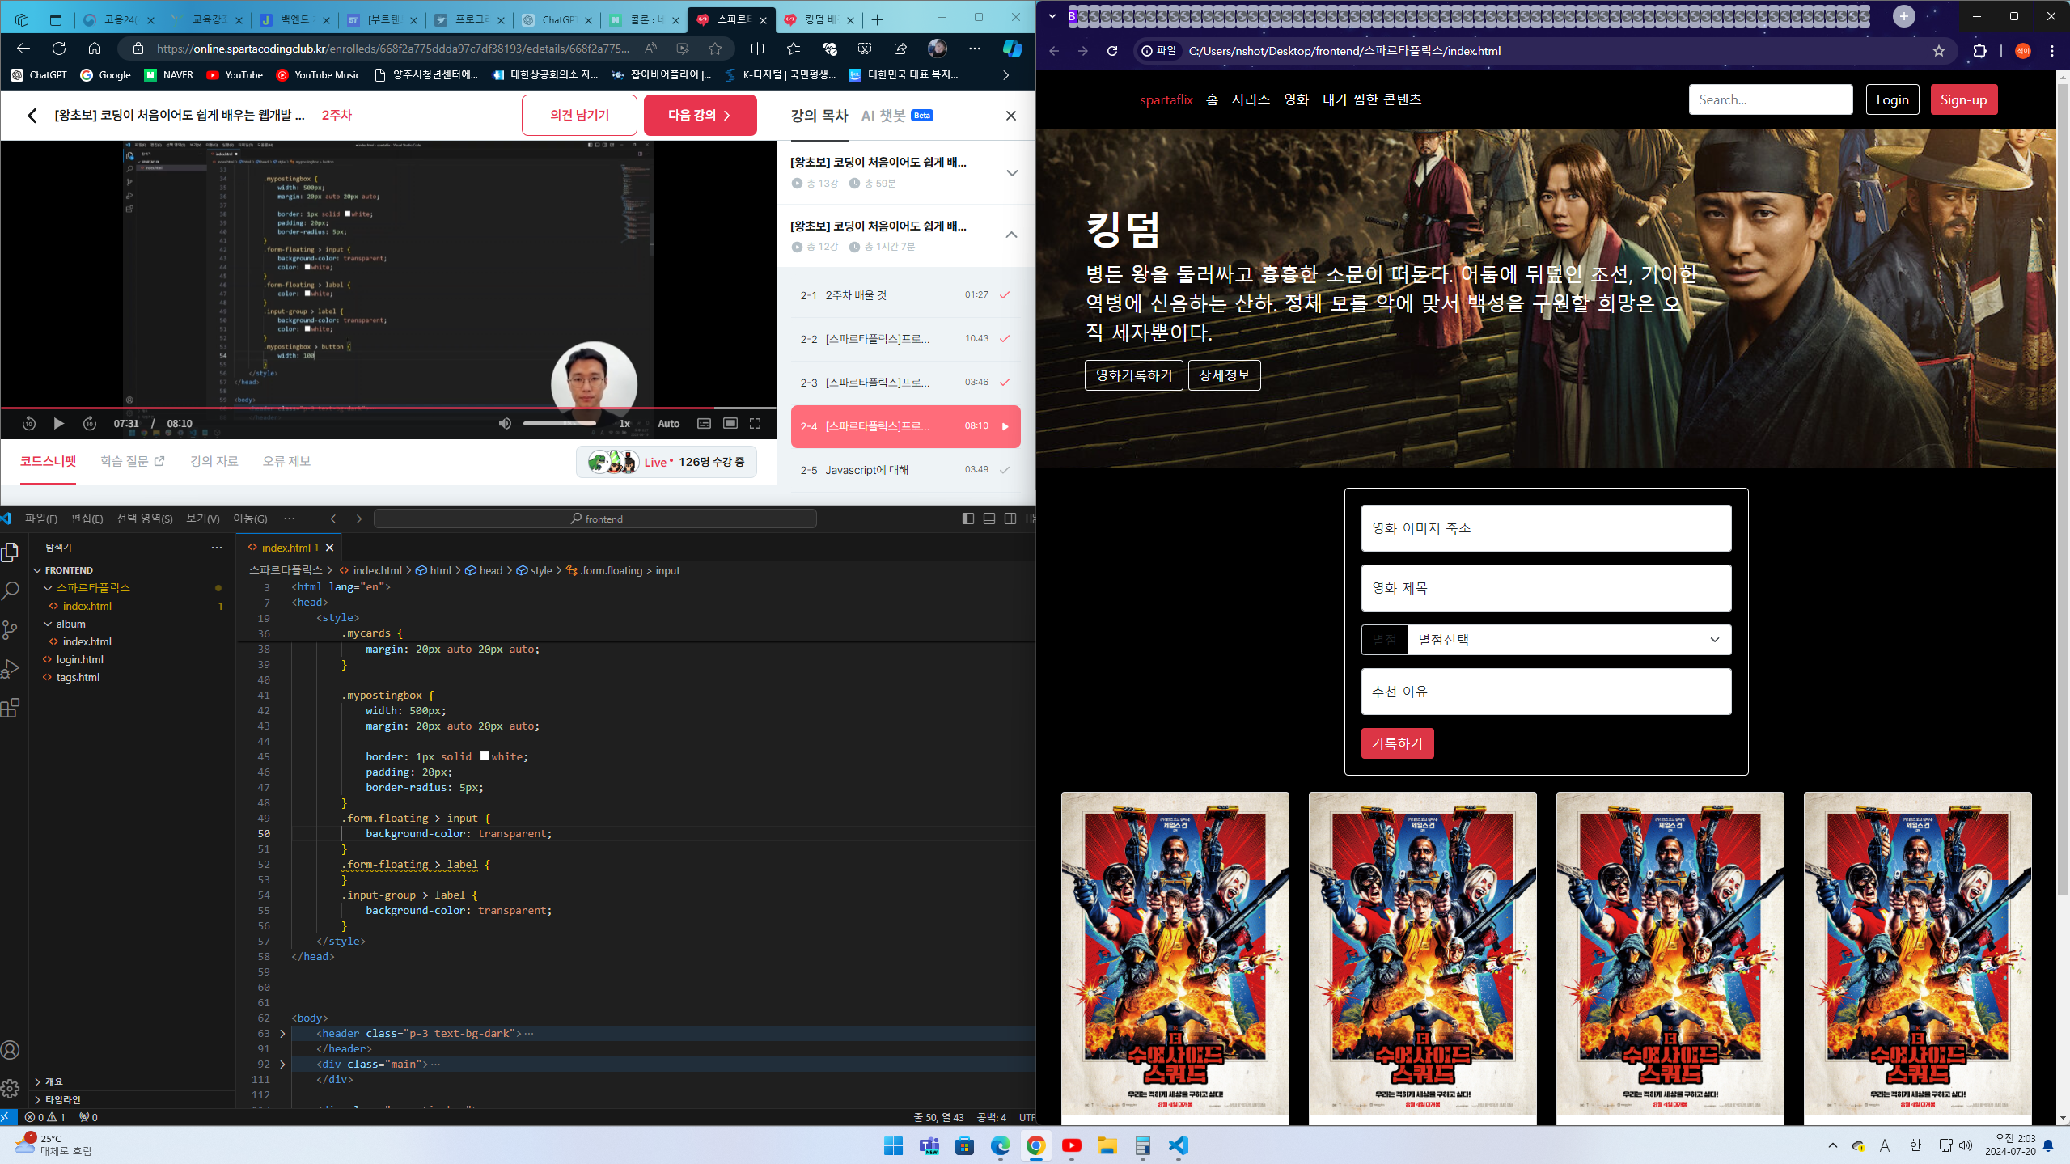Switch to the 학습 질문 tab

pyautogui.click(x=132, y=461)
